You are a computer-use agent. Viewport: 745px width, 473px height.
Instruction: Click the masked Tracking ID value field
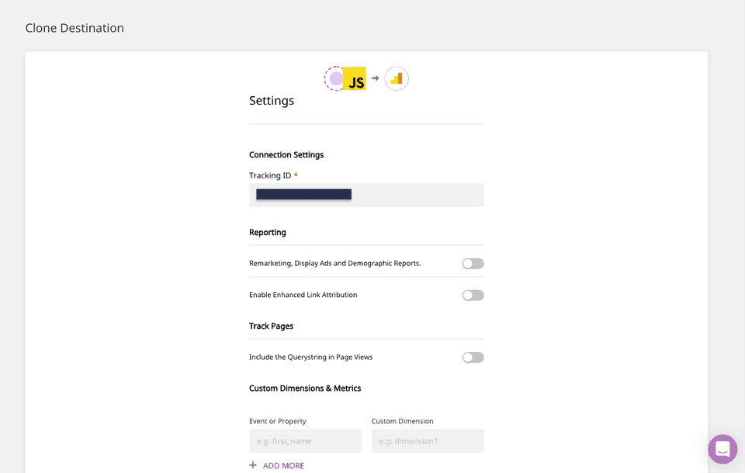(x=303, y=194)
